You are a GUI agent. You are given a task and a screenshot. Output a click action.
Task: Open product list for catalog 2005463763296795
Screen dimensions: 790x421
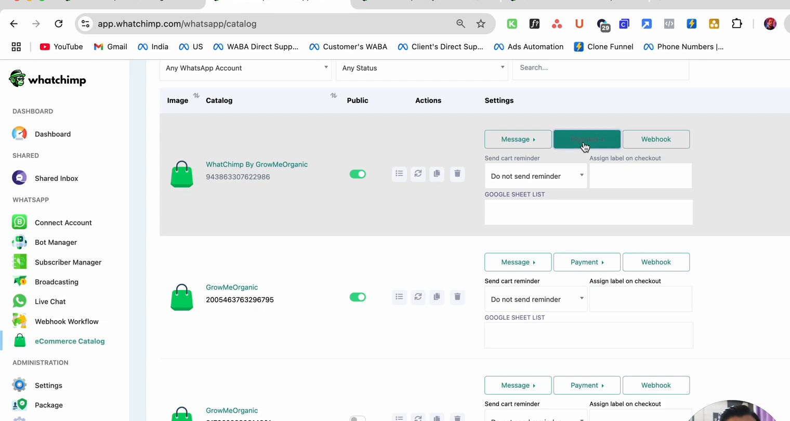tap(399, 297)
